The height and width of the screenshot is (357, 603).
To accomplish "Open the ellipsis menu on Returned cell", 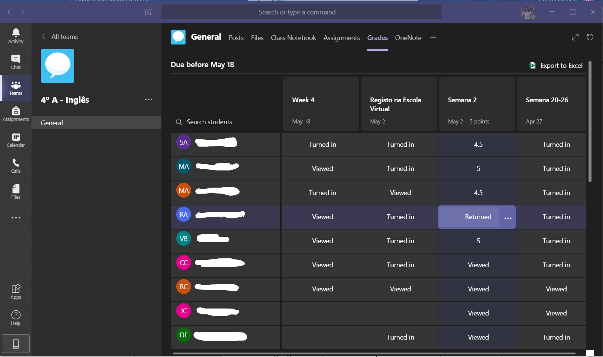I will 508,218.
